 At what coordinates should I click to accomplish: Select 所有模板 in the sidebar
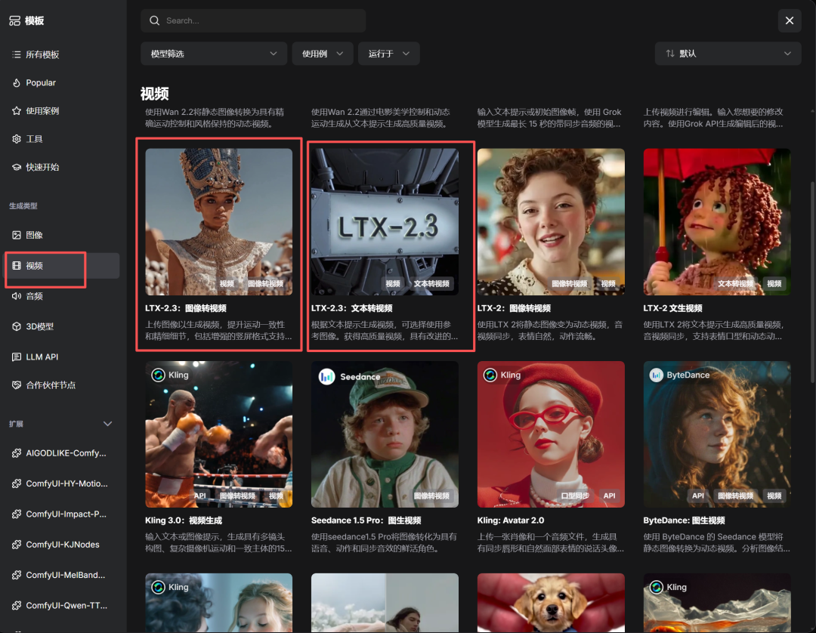coord(42,54)
